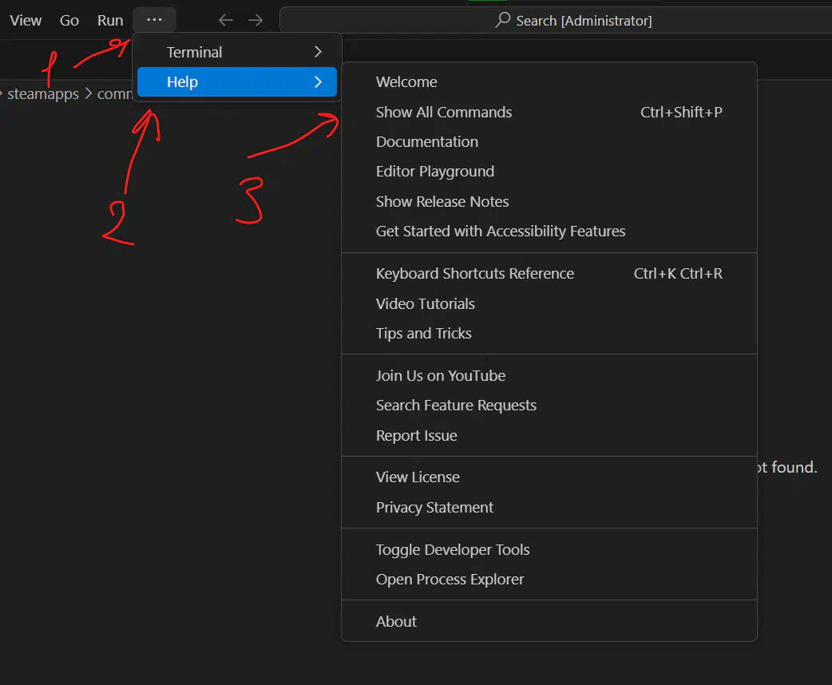Open Keyboard Shortcuts Reference
832x685 pixels.
pyautogui.click(x=475, y=274)
